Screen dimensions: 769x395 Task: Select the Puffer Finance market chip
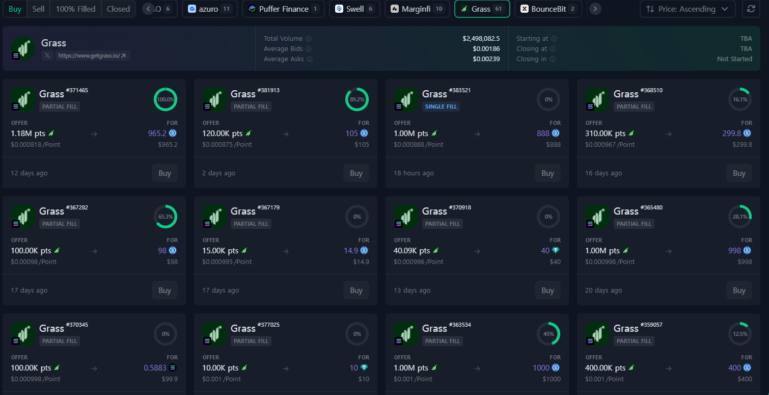tap(283, 9)
